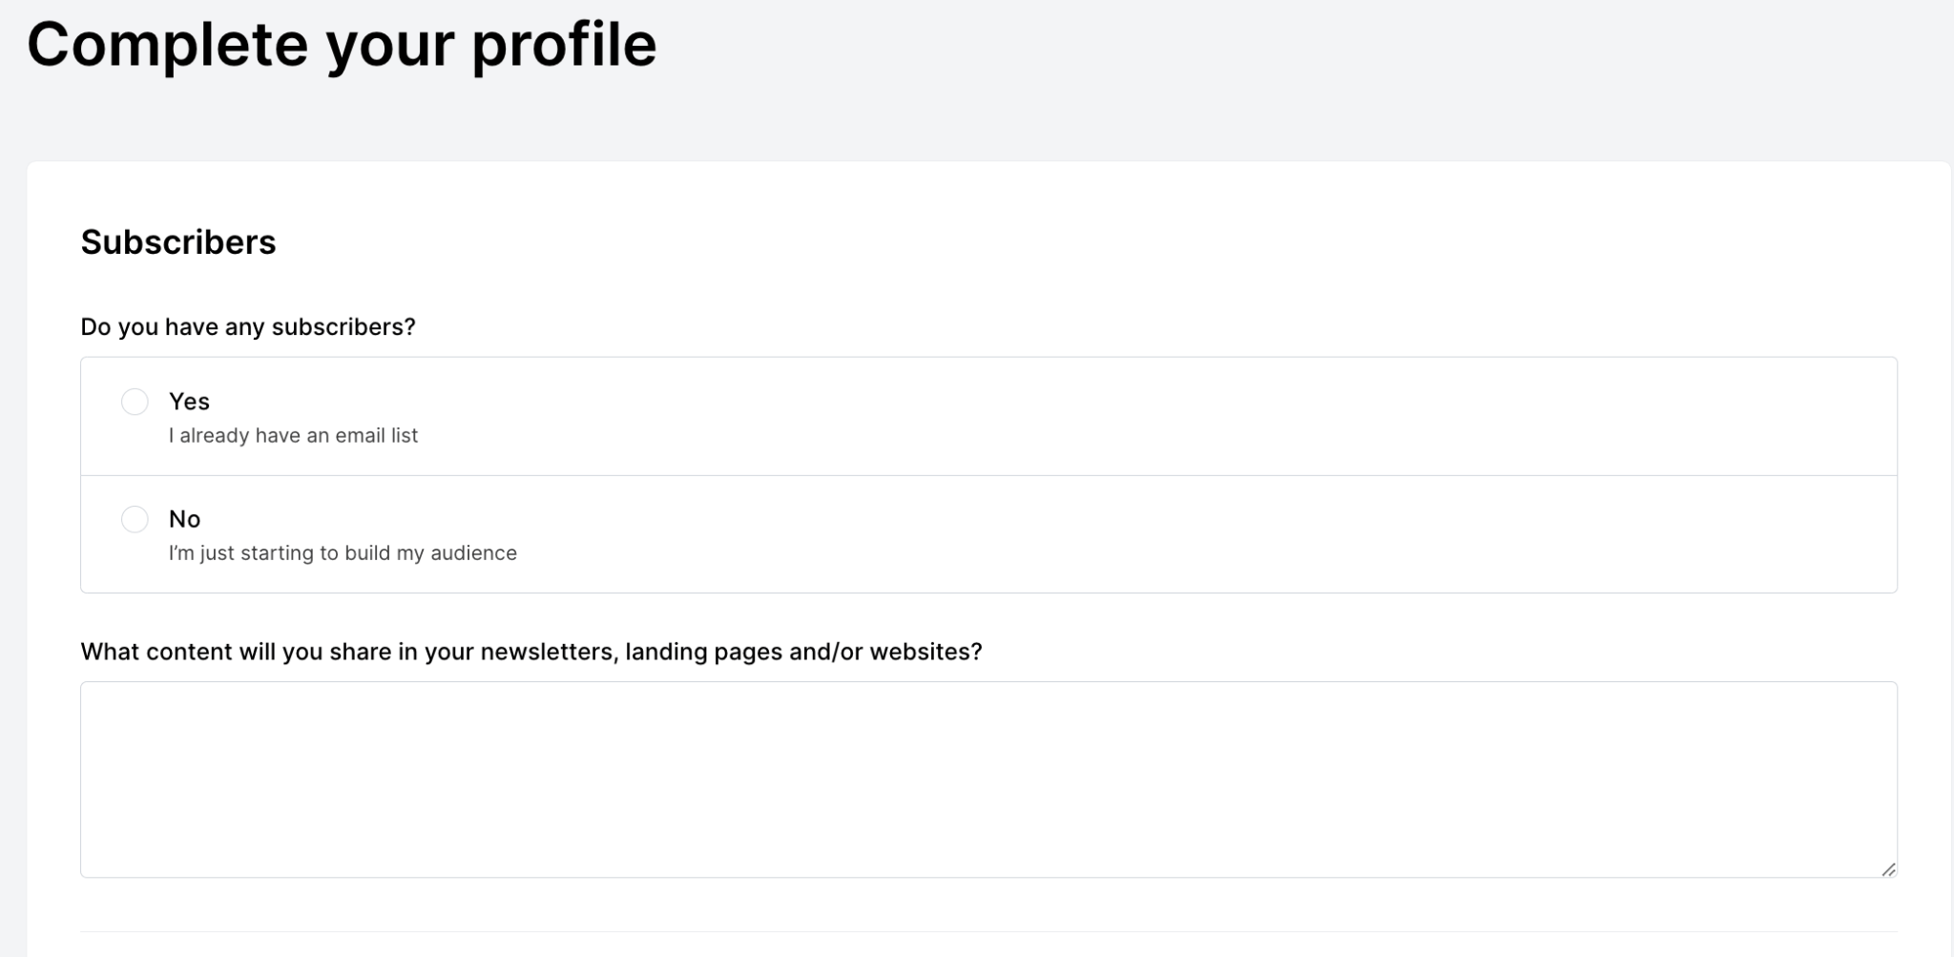Focus the newsletter content text area

tap(987, 779)
